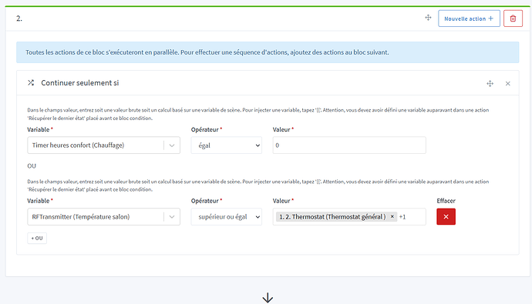532x304 pixels.
Task: Close the 'Continuer seulement si' action card
Action: click(x=507, y=83)
